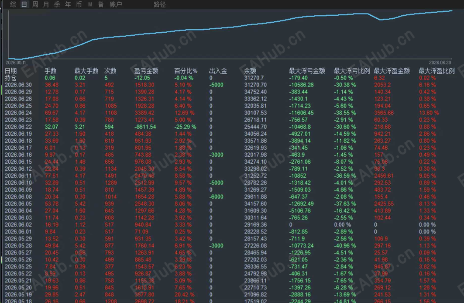
Task: Click the -5000 withdrawal on 2026.06.10
Action: click(x=217, y=183)
